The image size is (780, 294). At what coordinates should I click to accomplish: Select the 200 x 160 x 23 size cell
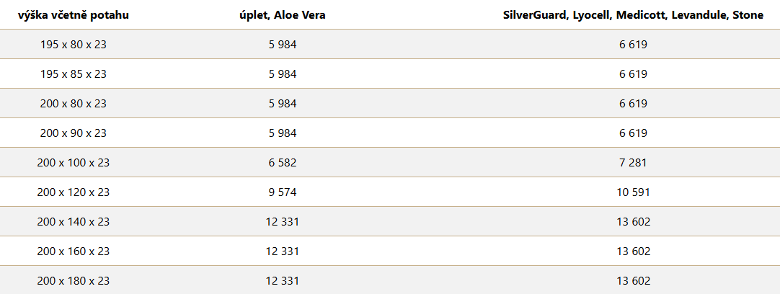74,251
